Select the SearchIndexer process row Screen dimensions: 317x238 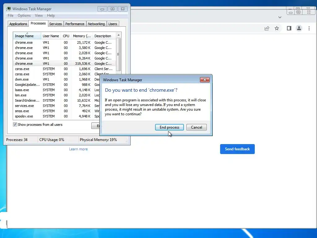(x=57, y=100)
